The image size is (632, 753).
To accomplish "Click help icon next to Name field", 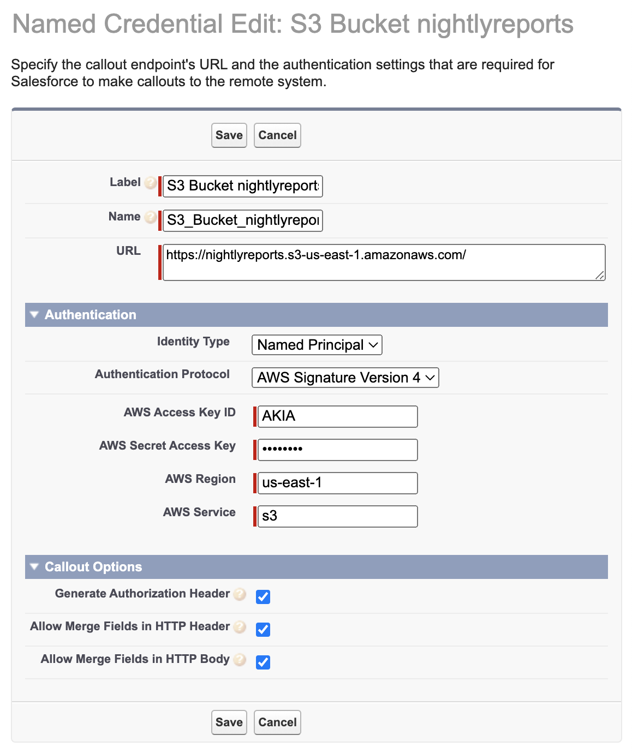I will pos(151,217).
